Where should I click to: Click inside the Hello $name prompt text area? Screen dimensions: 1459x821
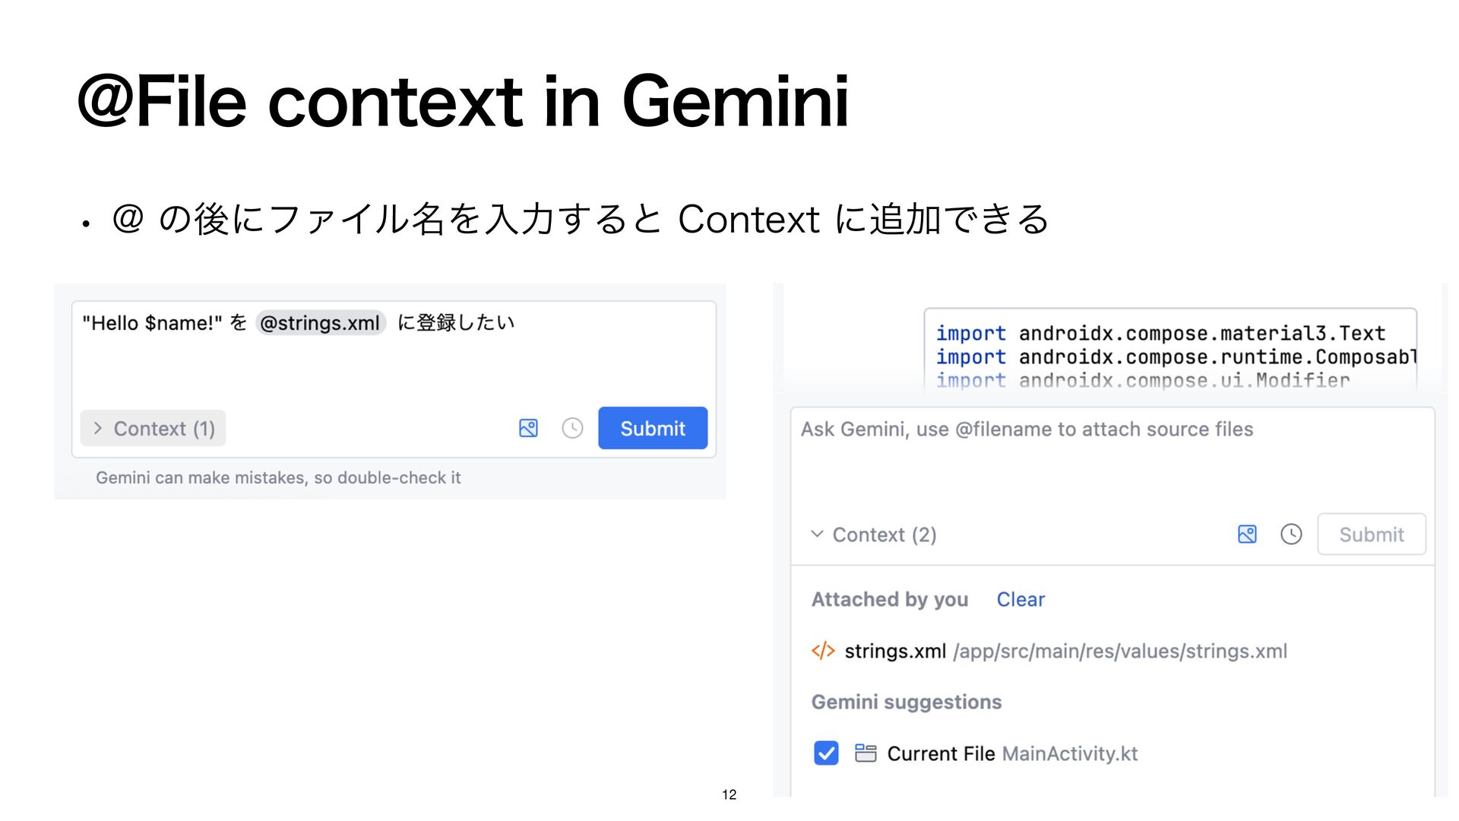pos(394,353)
